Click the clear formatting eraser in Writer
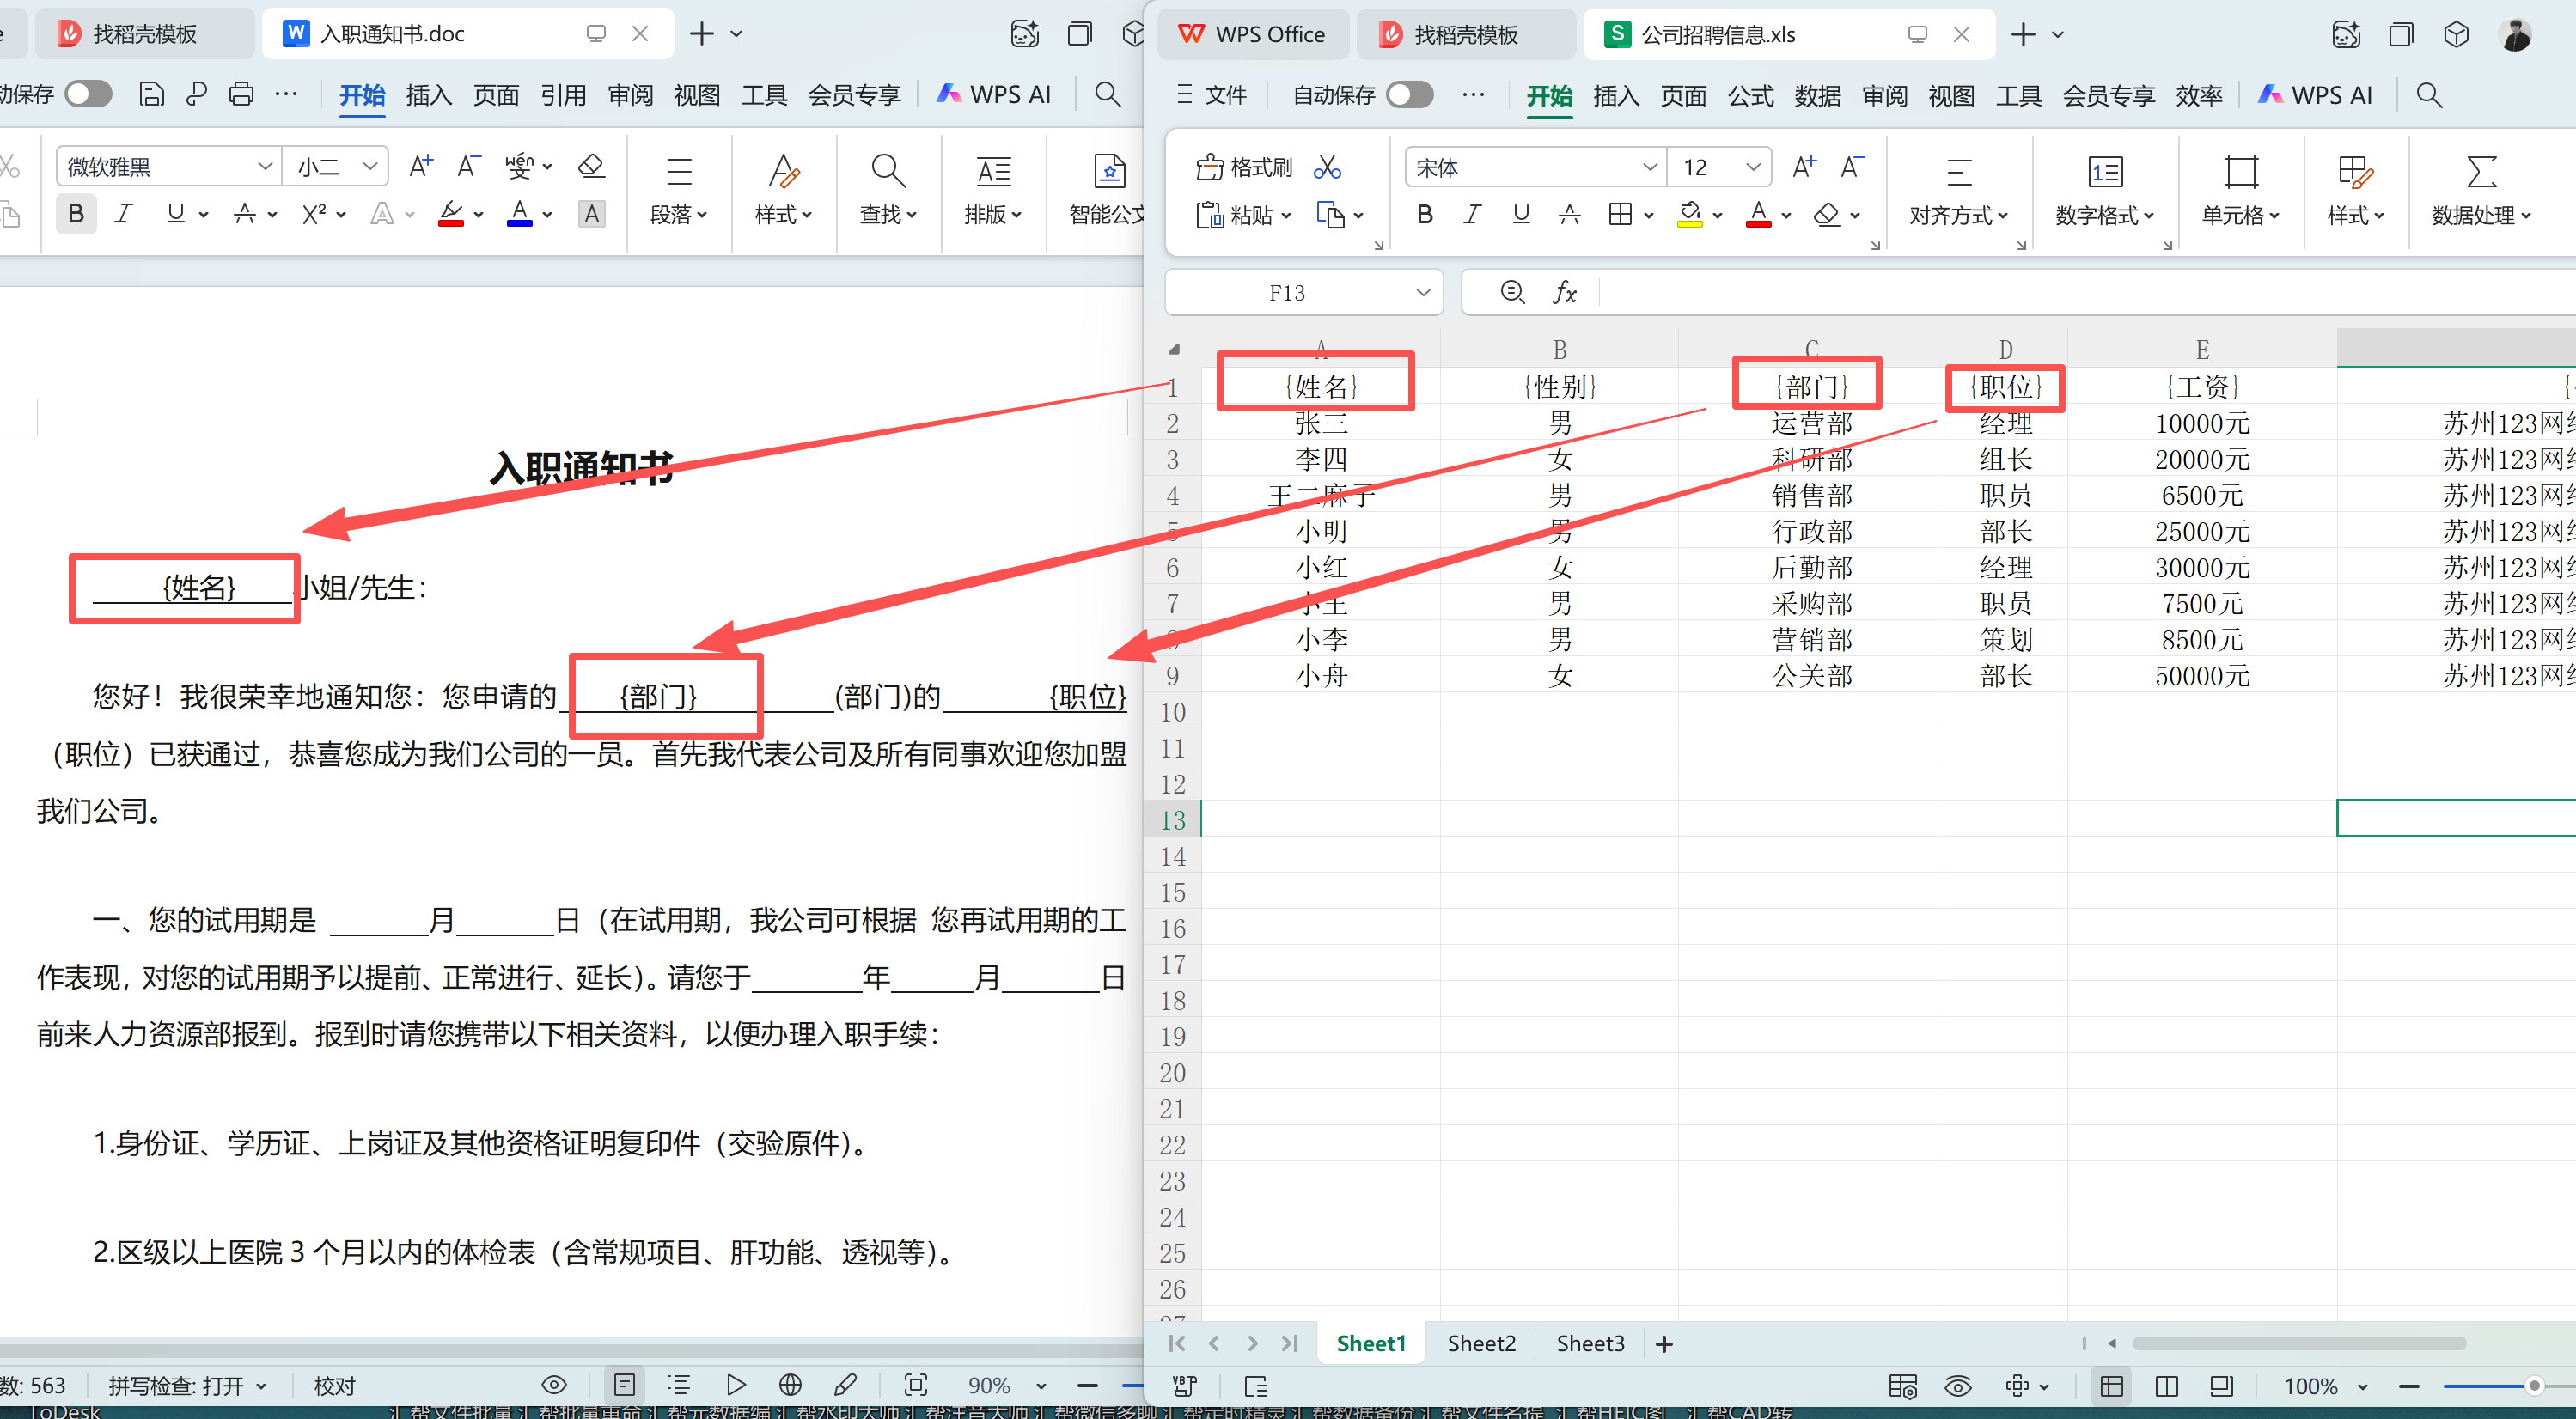The height and width of the screenshot is (1419, 2576). [x=592, y=166]
